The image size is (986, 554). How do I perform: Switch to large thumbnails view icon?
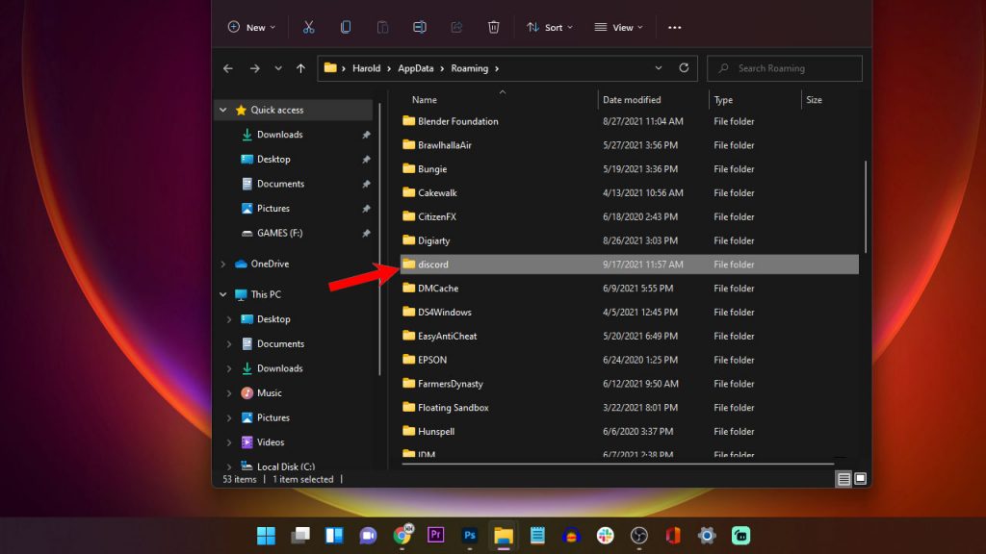tap(860, 479)
